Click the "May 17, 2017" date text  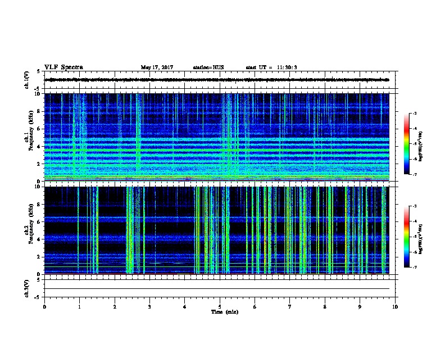(157, 67)
